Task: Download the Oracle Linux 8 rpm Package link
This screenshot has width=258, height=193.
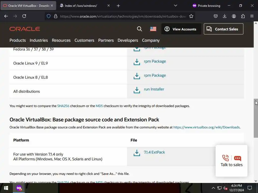Action: point(155,75)
